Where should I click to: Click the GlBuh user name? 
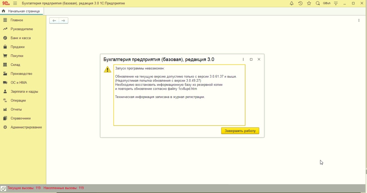(327, 3)
